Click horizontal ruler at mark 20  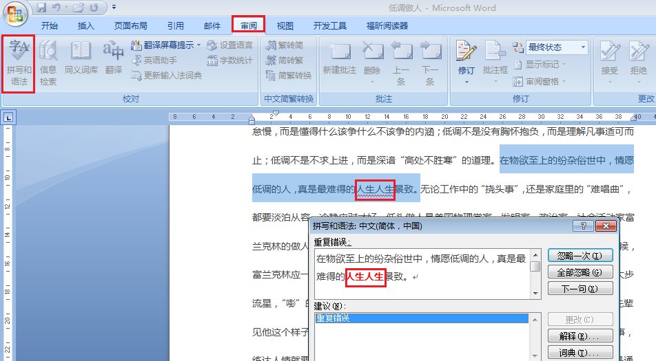click(x=444, y=117)
